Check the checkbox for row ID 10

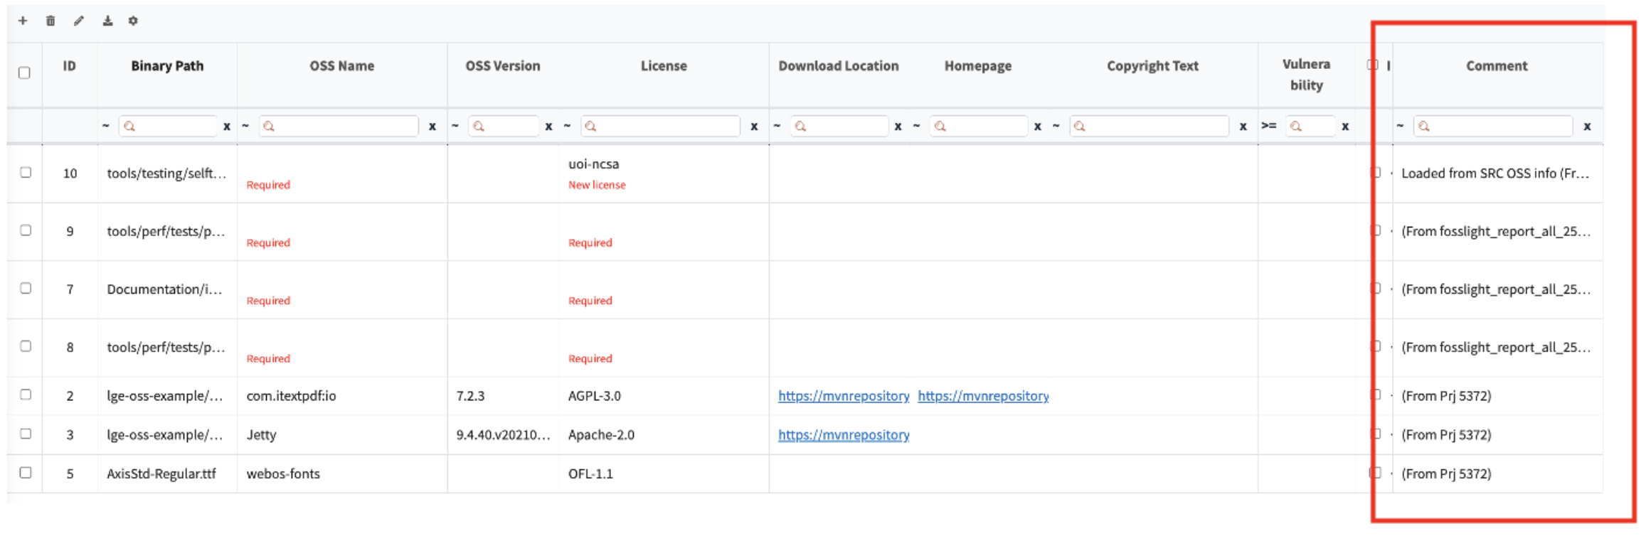coord(26,172)
